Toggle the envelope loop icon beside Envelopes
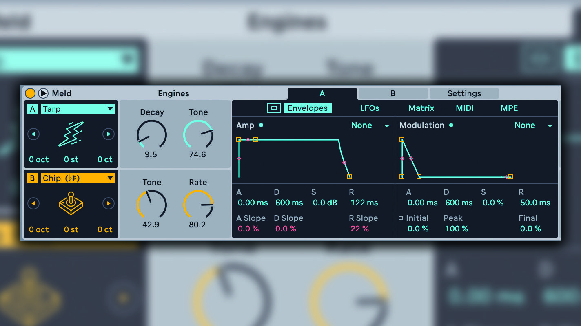 (x=273, y=108)
